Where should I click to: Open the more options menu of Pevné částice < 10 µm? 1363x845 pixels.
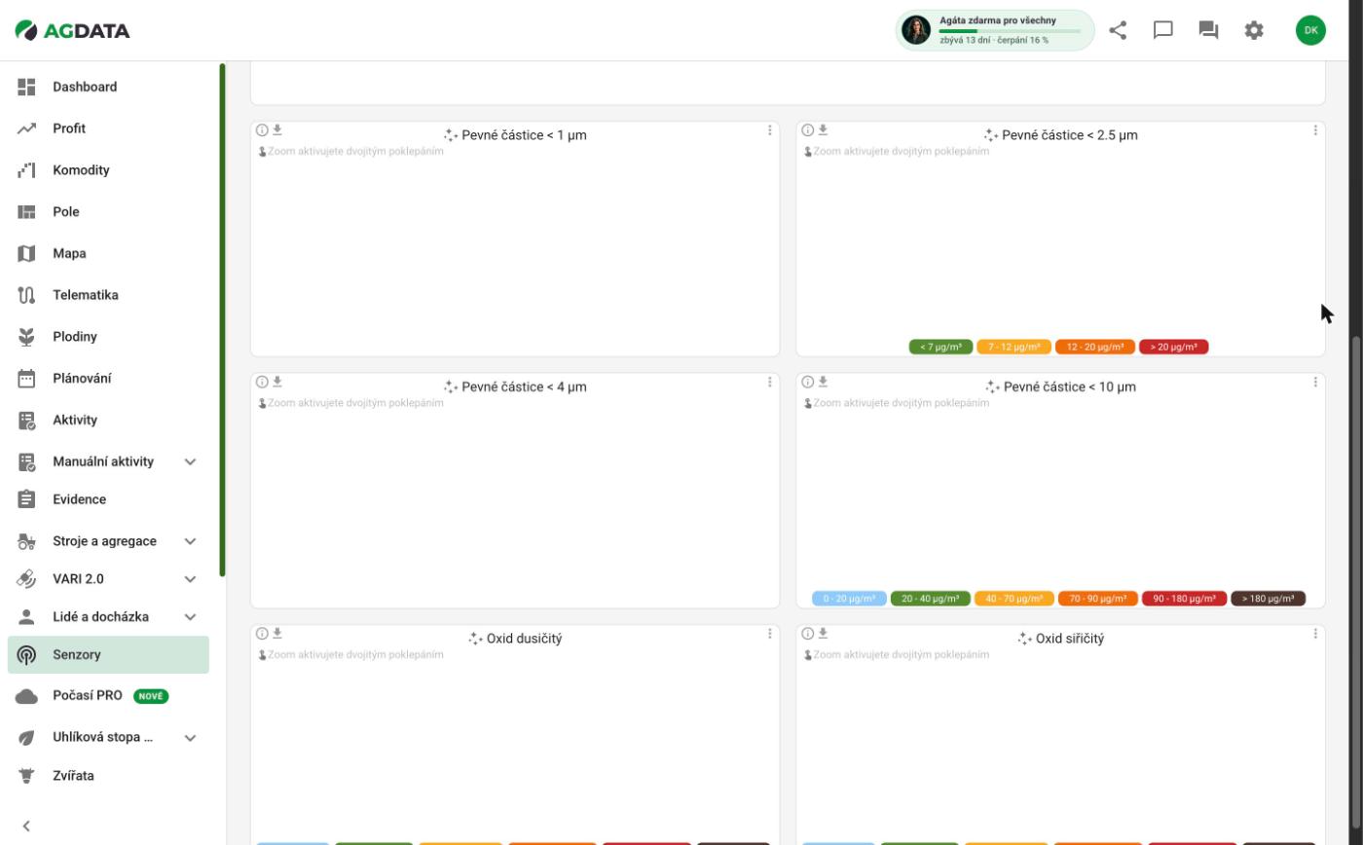coord(1315,382)
